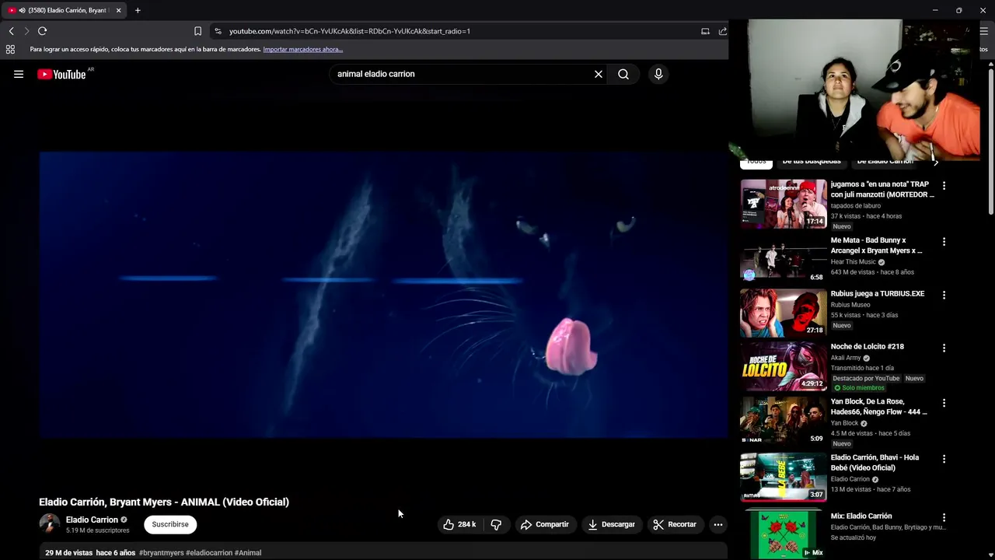Screen dimensions: 995x560
Task: Close the Eladio Carrión tab
Action: point(118,10)
